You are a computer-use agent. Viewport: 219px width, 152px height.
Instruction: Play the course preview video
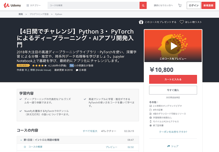pyautogui.click(x=173, y=46)
